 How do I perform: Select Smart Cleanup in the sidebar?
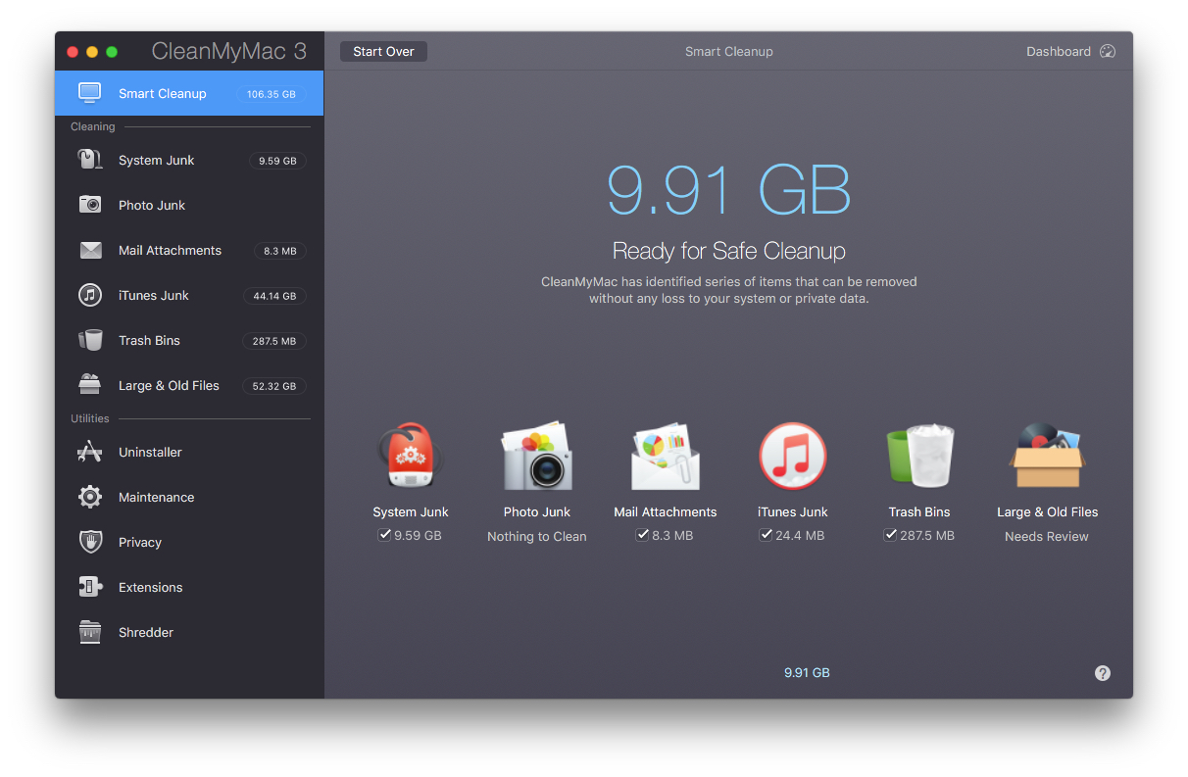point(189,93)
